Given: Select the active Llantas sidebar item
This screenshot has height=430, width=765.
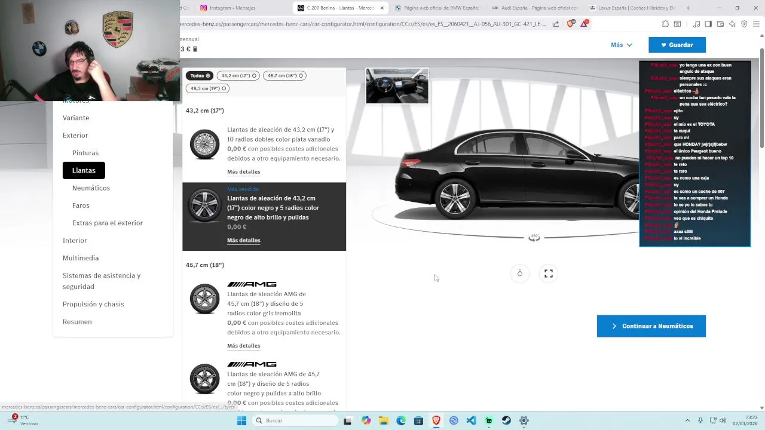Looking at the screenshot, I should point(84,170).
